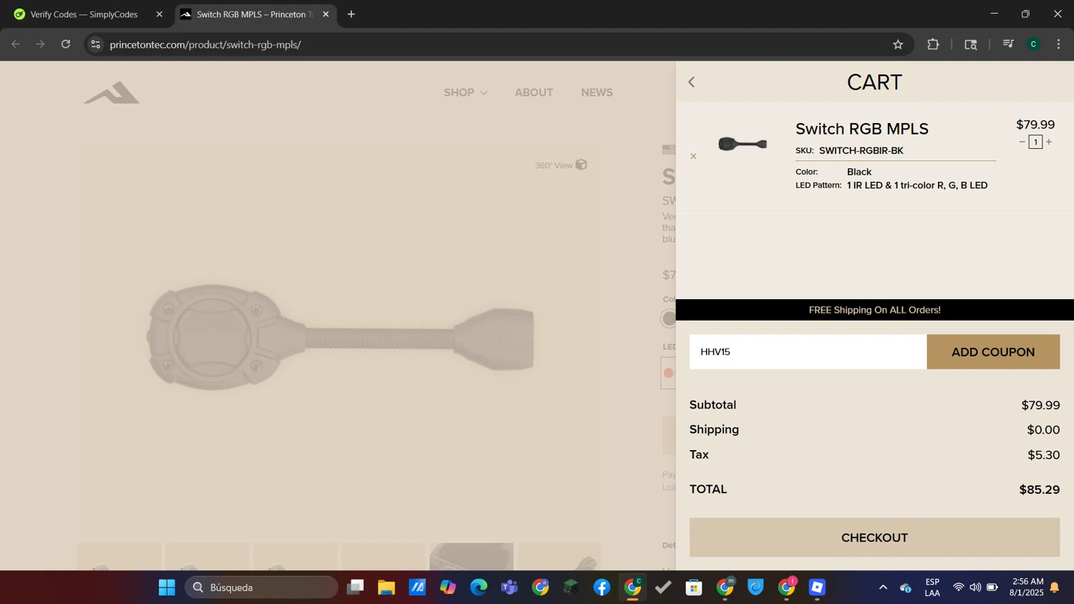The height and width of the screenshot is (604, 1074).
Task: Expand the SHOP dropdown menu
Action: (x=465, y=92)
